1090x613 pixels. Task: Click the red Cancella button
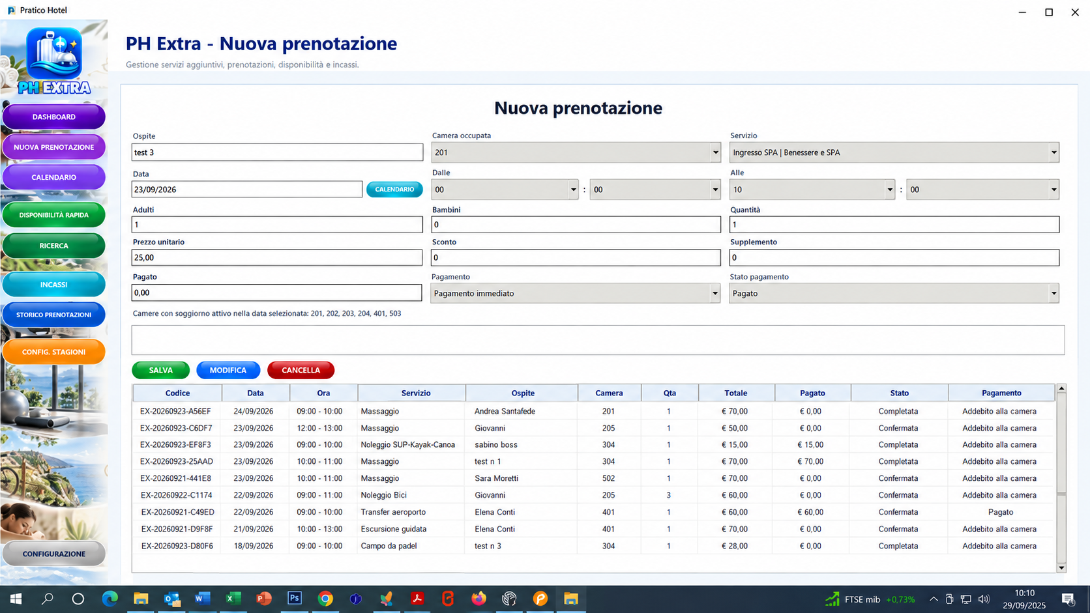coord(301,370)
